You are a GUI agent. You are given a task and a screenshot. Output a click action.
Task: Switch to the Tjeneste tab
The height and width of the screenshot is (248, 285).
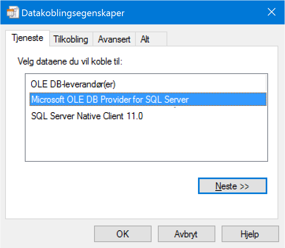click(28, 38)
